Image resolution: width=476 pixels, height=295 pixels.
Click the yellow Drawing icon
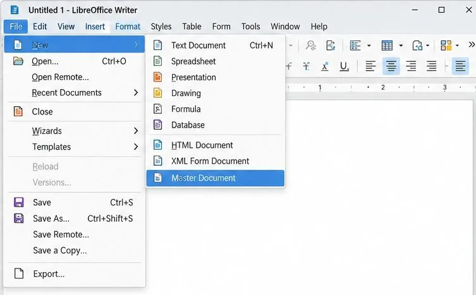(157, 93)
